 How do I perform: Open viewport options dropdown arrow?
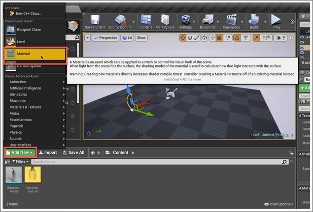pyautogui.click(x=87, y=38)
